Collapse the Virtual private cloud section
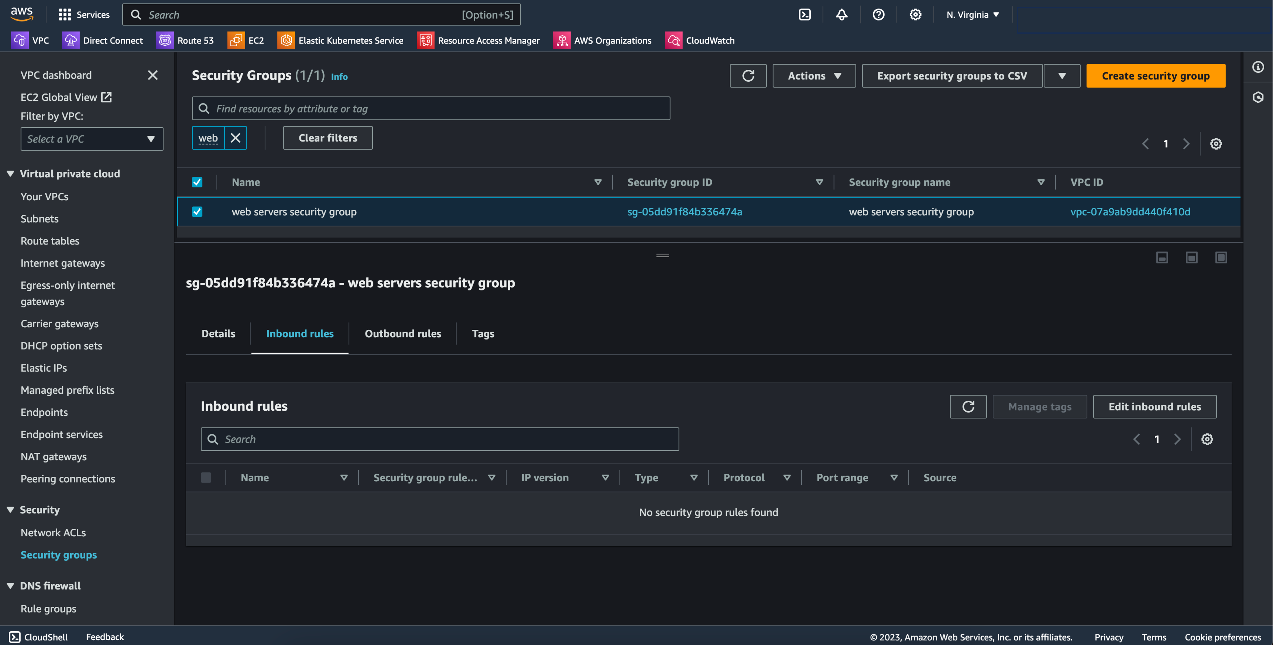Image resolution: width=1273 pixels, height=646 pixels. (x=10, y=173)
